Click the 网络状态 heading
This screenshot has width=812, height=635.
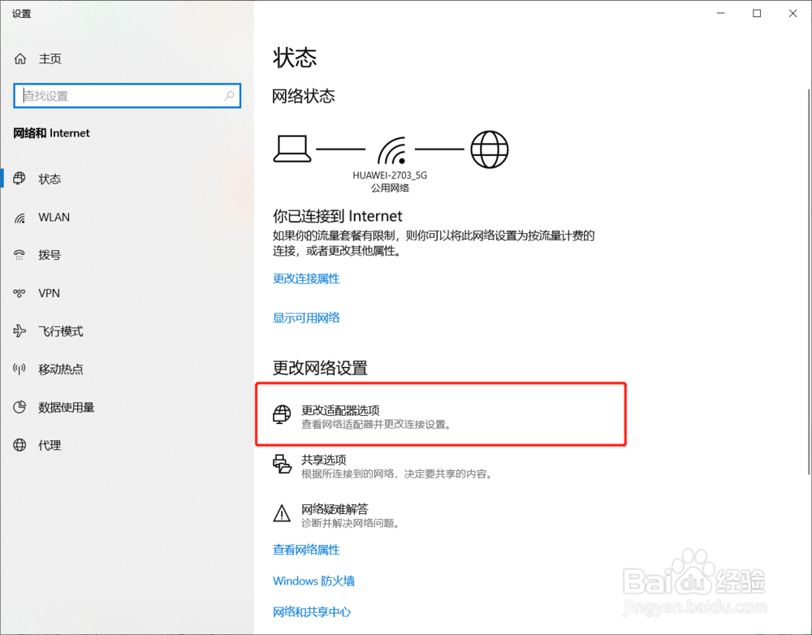[x=304, y=96]
